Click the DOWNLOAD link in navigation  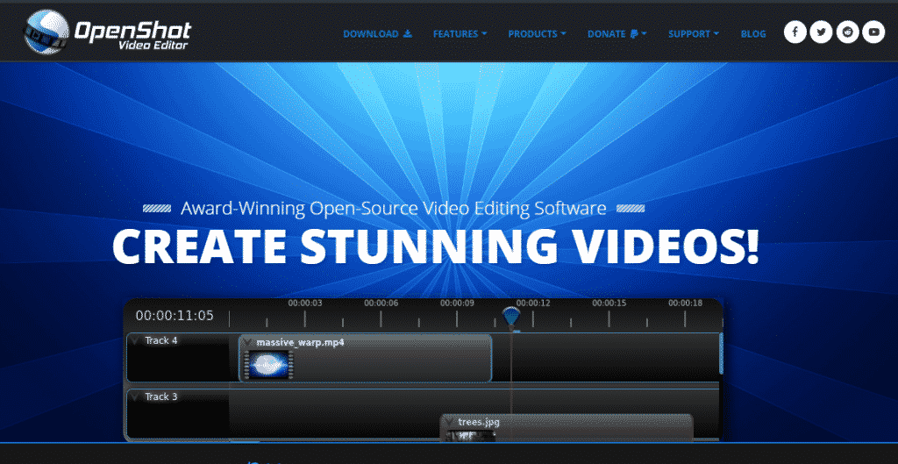(x=377, y=34)
